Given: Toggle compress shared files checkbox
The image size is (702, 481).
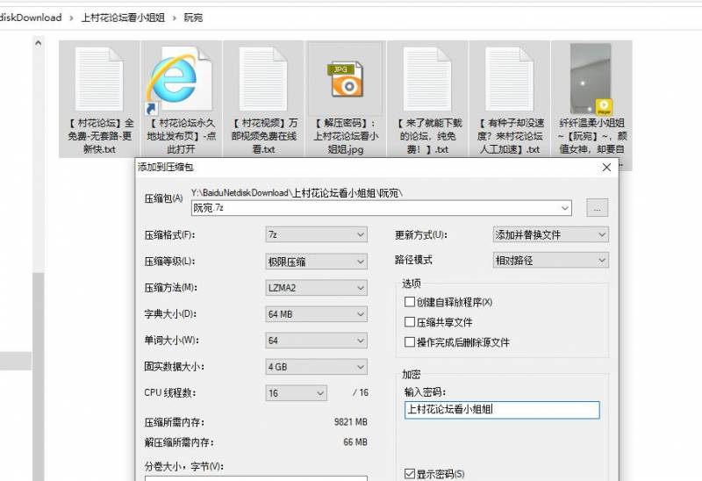Looking at the screenshot, I should pyautogui.click(x=410, y=322).
